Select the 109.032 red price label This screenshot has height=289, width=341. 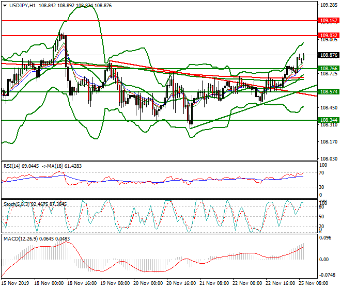(x=329, y=36)
